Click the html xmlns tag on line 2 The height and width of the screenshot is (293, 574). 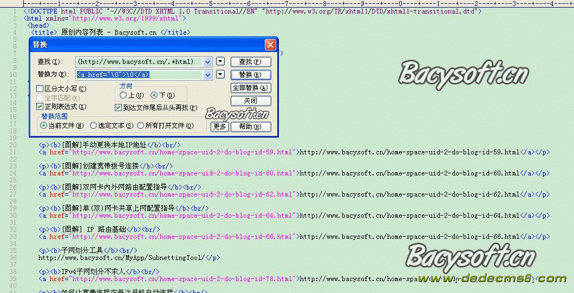click(105, 18)
